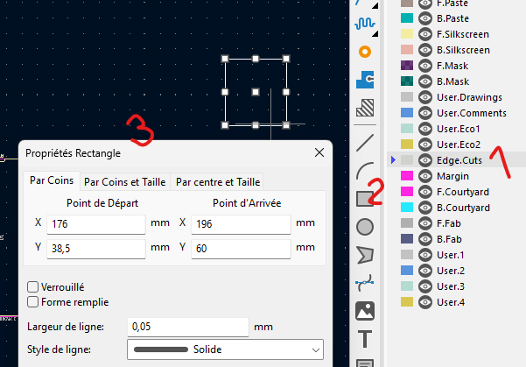Check the Forme remplie option

[33, 302]
